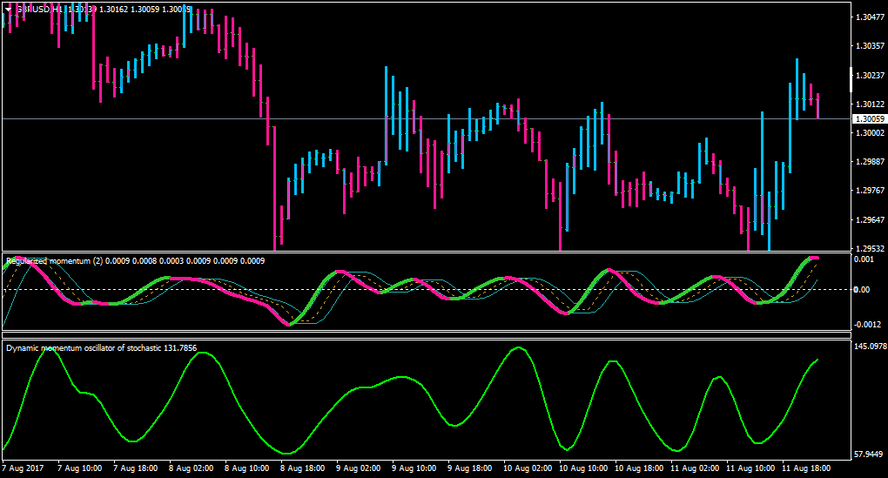Viewport: 888px width, 478px height.
Task: Click the -0.0012 momentum scale value
Action: [x=868, y=325]
